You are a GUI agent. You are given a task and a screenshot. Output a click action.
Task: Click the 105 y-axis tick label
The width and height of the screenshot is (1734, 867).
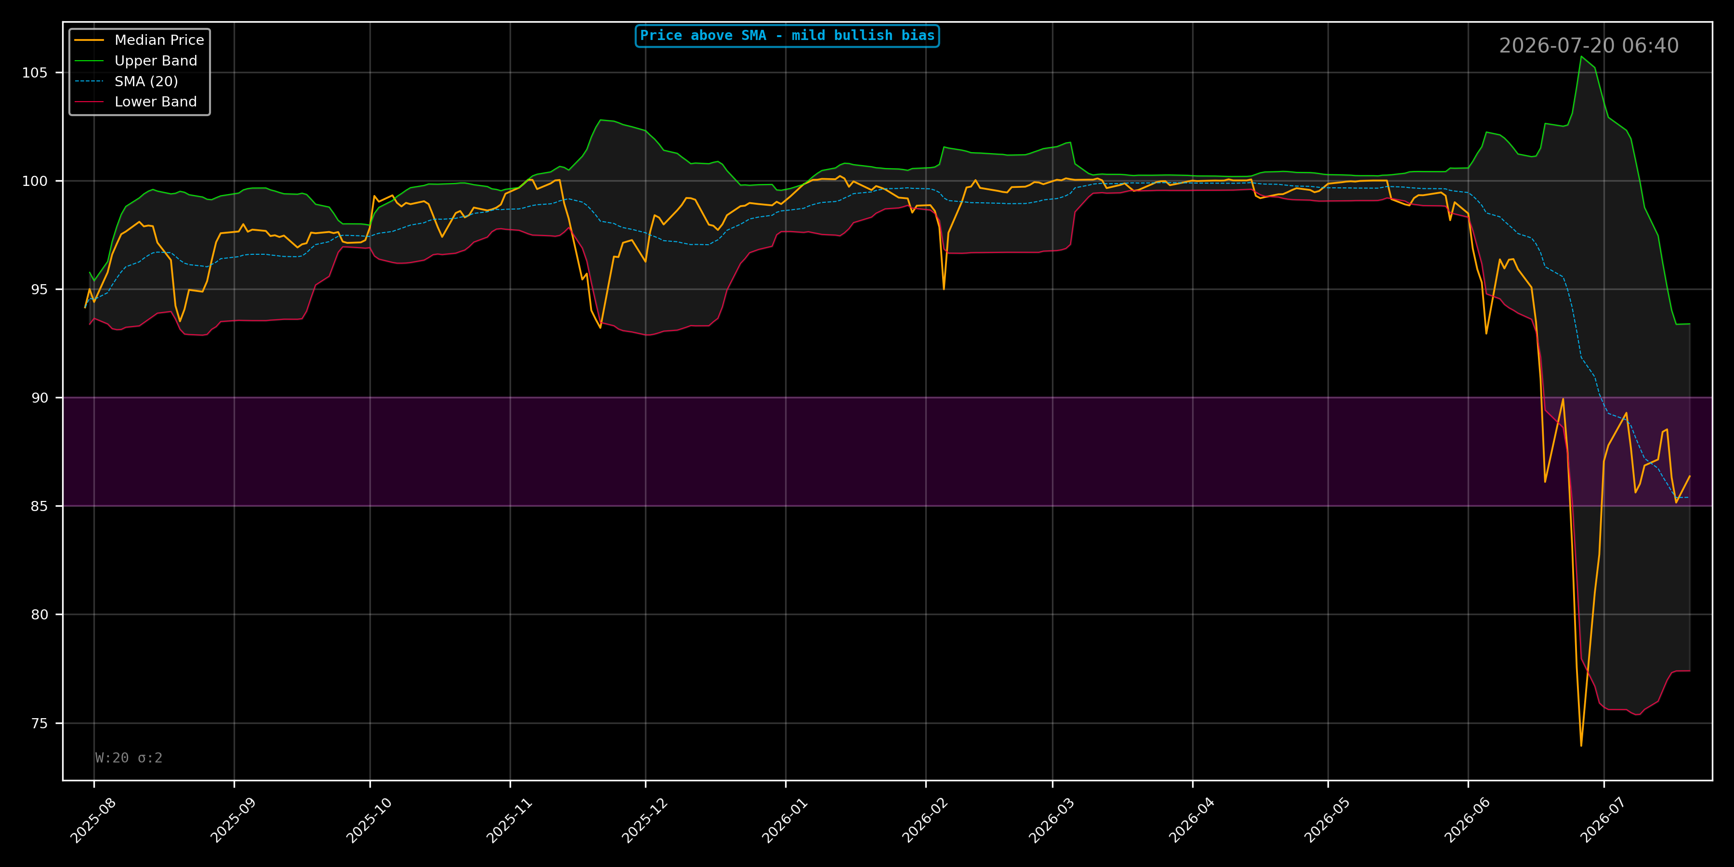coord(35,73)
